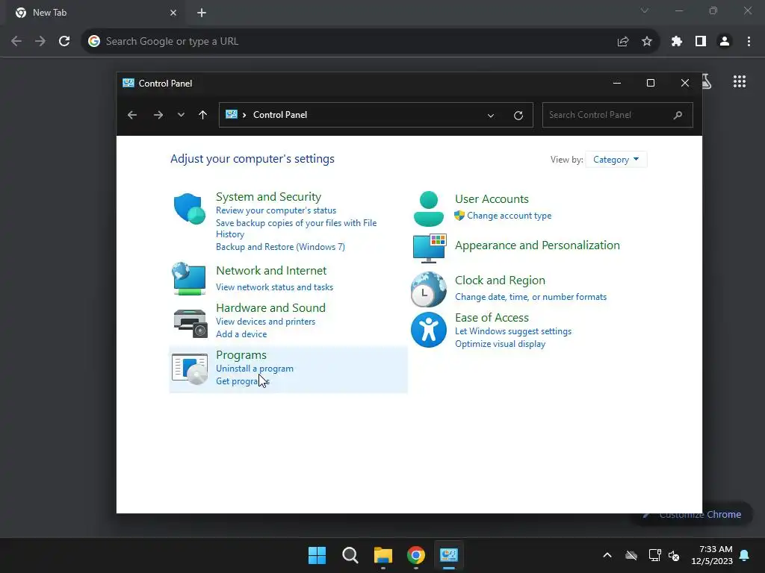Open the Chrome profile avatar
The width and height of the screenshot is (765, 573).
[725, 42]
